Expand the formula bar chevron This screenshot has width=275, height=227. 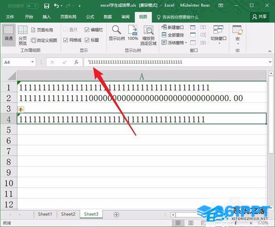(270, 62)
